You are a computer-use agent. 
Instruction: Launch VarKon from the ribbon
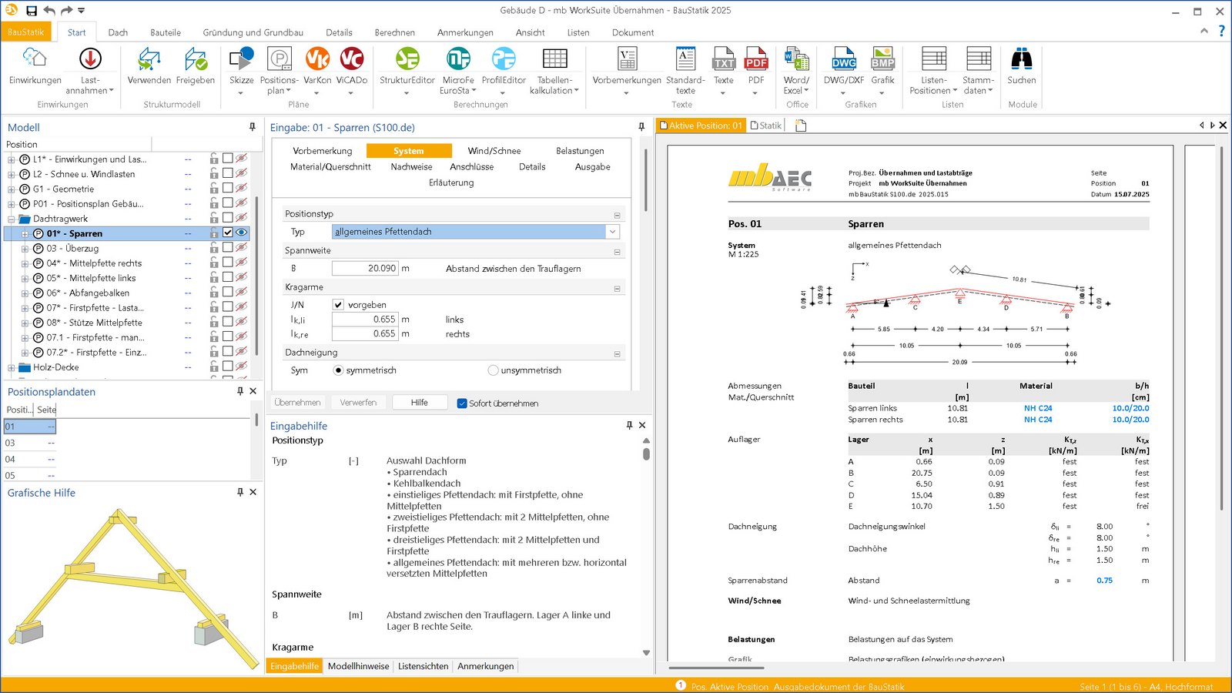317,69
